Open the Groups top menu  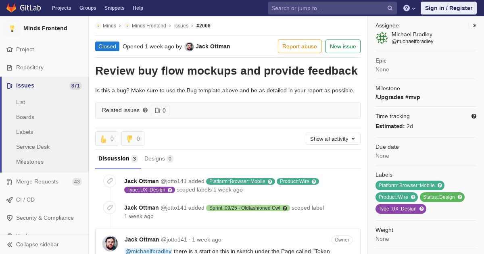88,8
